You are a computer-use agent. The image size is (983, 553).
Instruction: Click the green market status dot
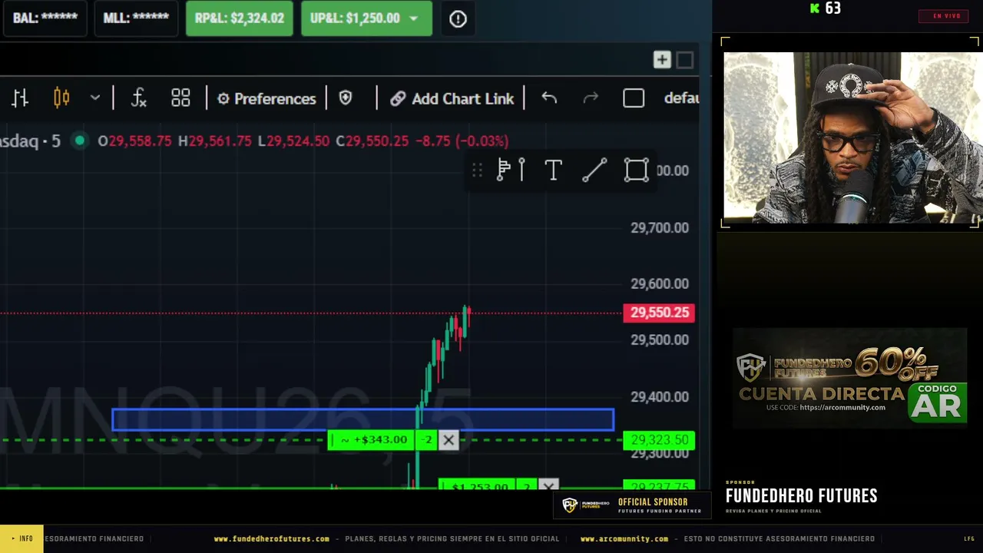79,141
